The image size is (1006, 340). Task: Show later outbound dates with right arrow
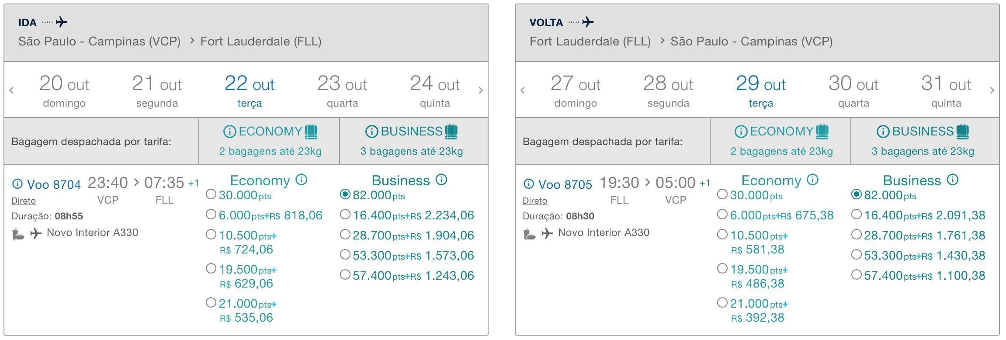pos(481,90)
